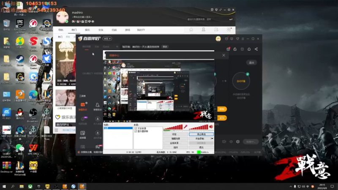Click the plugins button in OBS

pos(176,147)
